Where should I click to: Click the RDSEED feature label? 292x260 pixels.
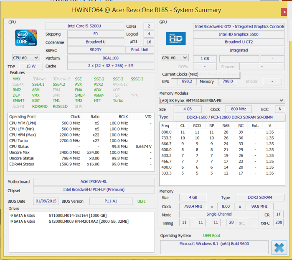[x=60, y=106]
